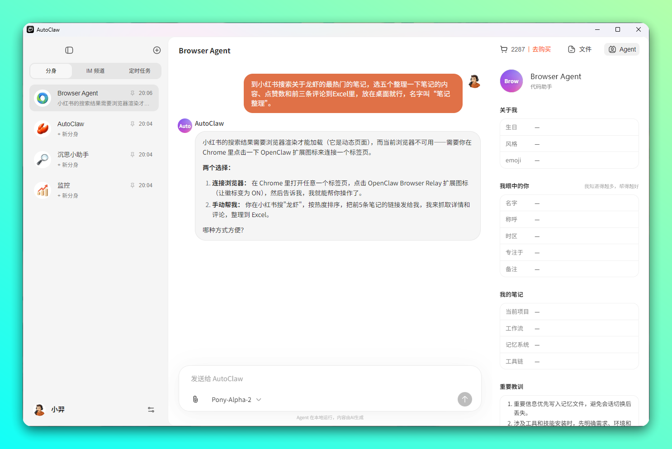The height and width of the screenshot is (449, 672).
Task: Click 发送给 AutoClaw message input
Action: [330, 379]
